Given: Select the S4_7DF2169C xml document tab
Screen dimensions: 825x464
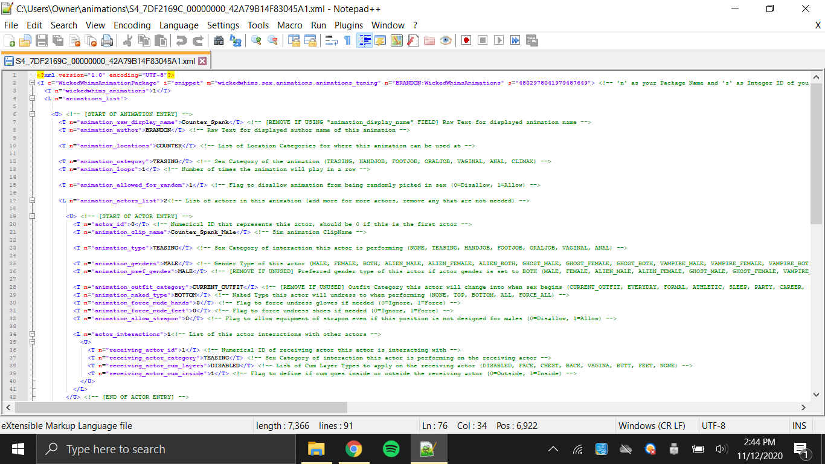Looking at the screenshot, I should point(105,61).
